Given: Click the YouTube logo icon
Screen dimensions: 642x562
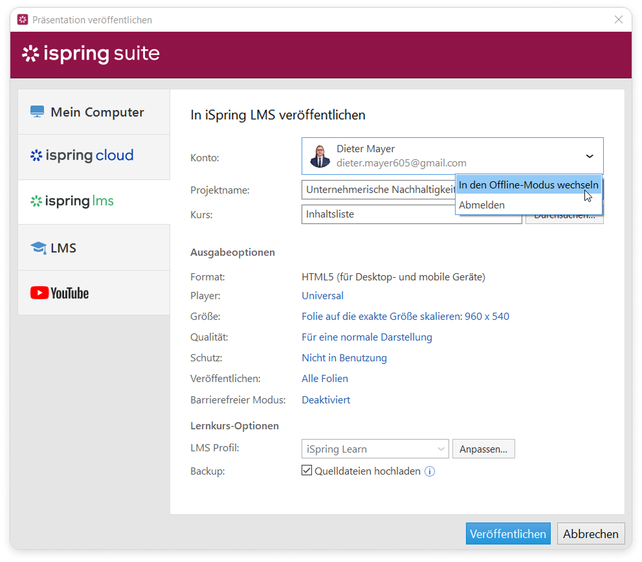Looking at the screenshot, I should click(39, 293).
